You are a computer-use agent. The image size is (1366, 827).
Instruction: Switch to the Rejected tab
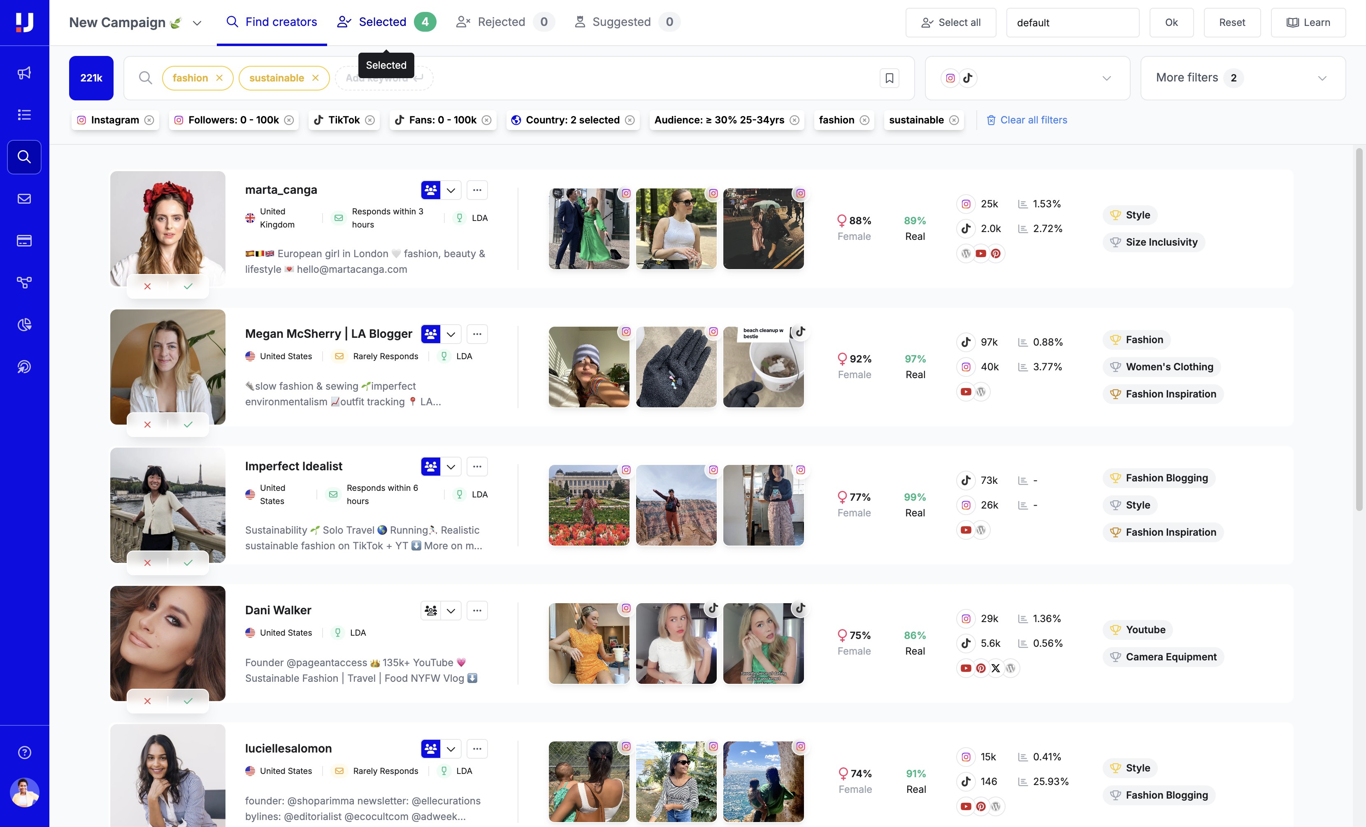pos(501,22)
